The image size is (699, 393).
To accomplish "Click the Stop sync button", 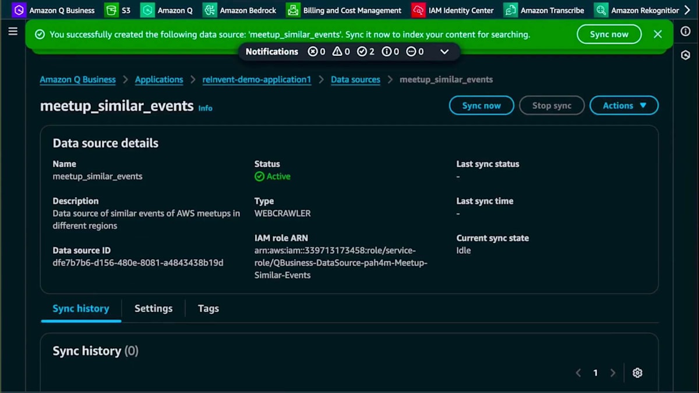I will tap(552, 105).
